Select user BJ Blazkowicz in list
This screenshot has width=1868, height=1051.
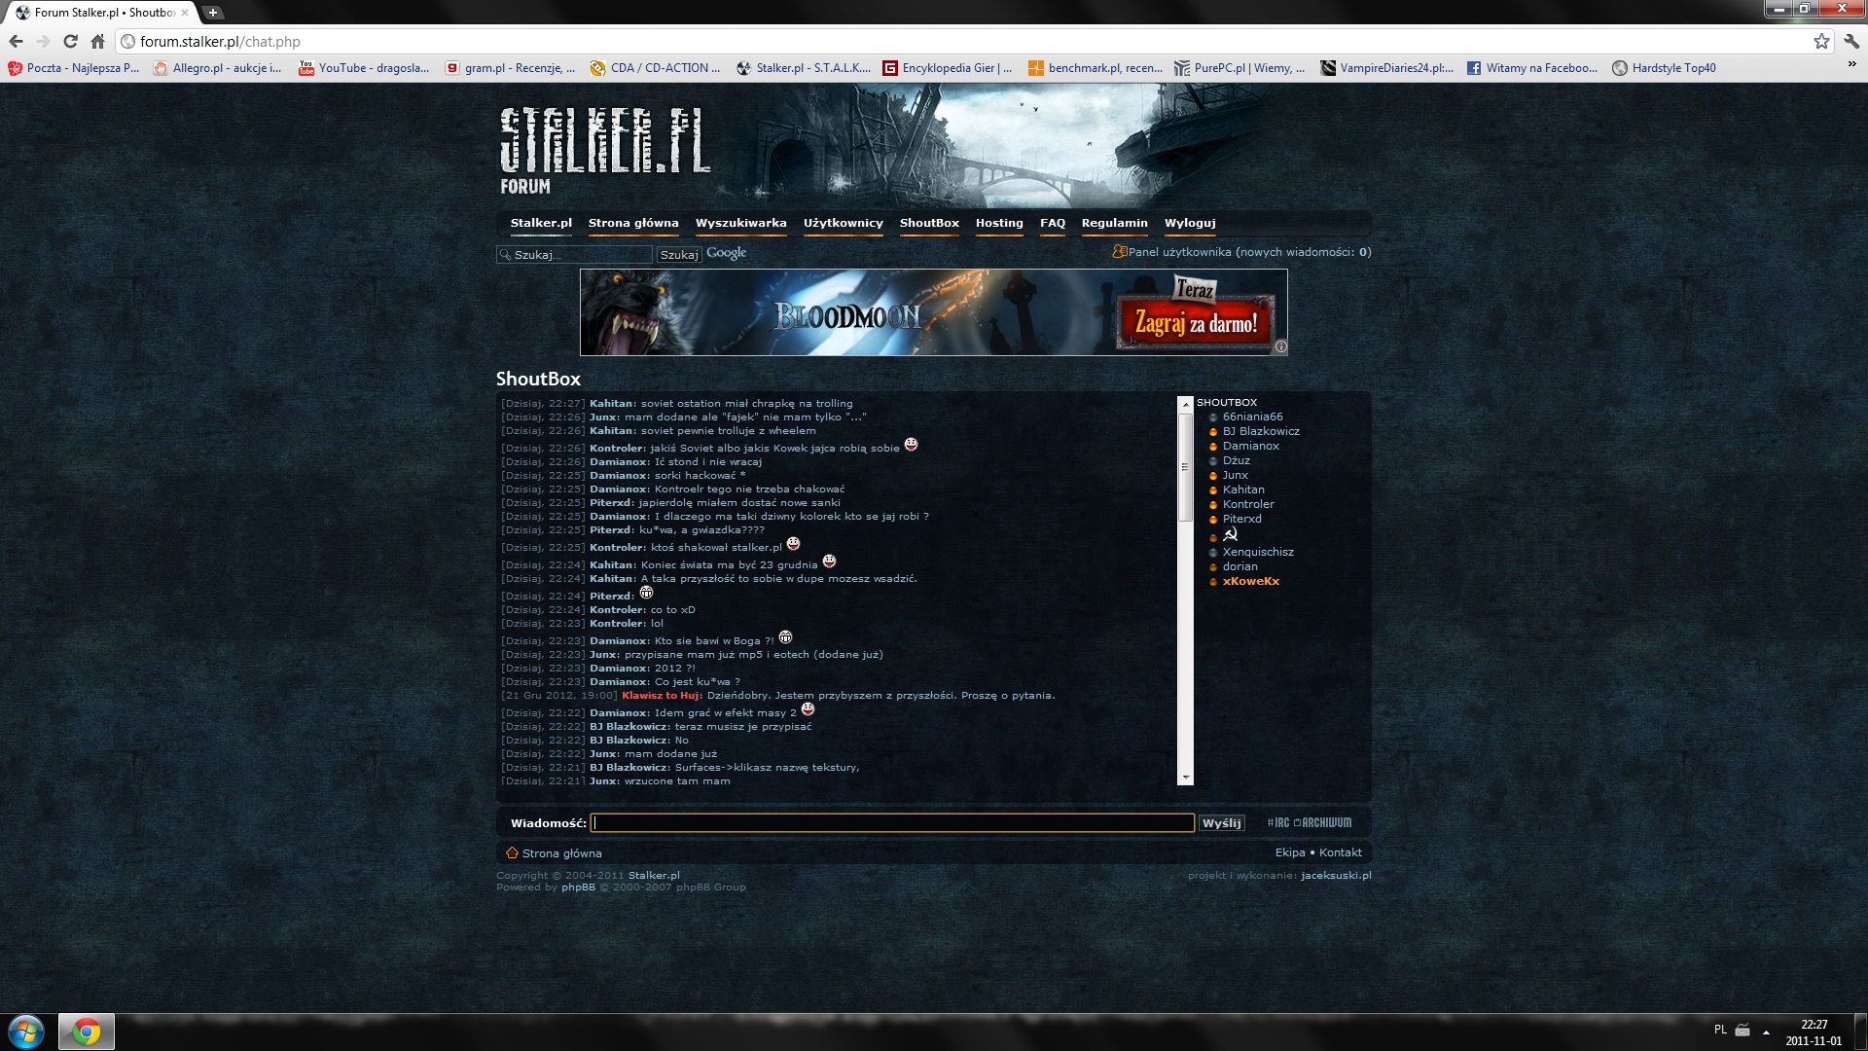[1261, 431]
